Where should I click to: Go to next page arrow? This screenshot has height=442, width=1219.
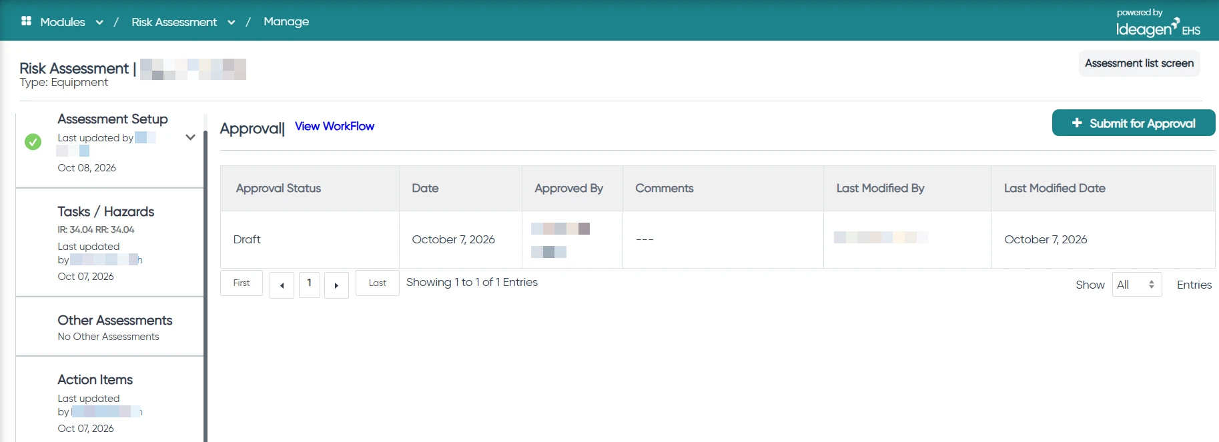[336, 285]
